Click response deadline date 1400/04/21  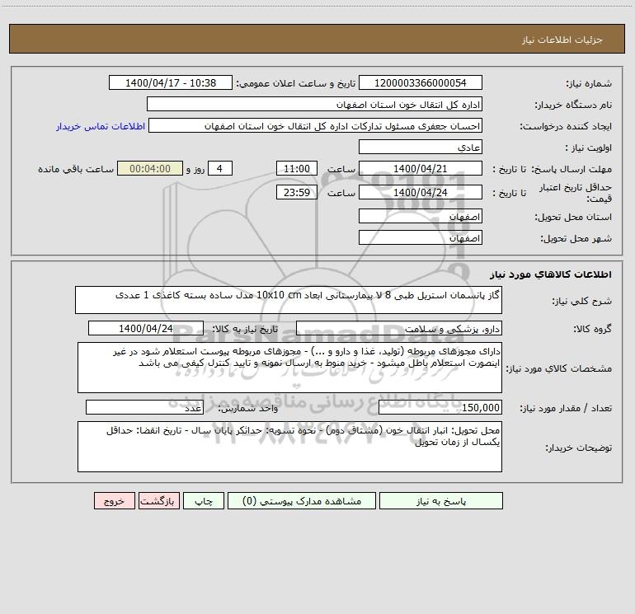tap(421, 168)
